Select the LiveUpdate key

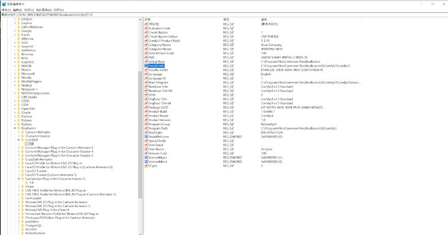pyautogui.click(x=33, y=198)
